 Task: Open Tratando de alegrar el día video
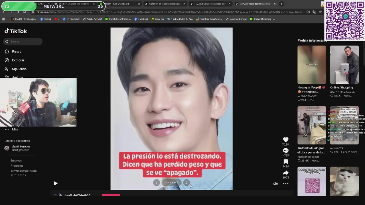312,125
